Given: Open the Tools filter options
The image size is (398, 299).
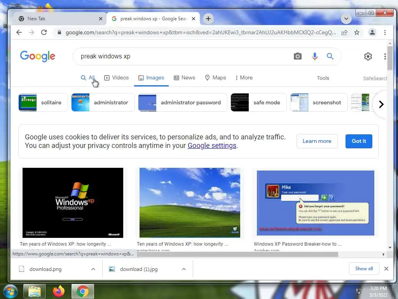Looking at the screenshot, I should click(323, 78).
